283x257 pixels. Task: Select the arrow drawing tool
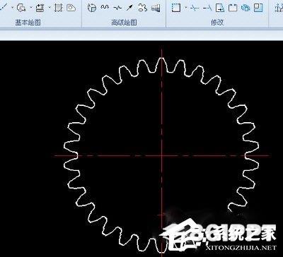click(129, 8)
